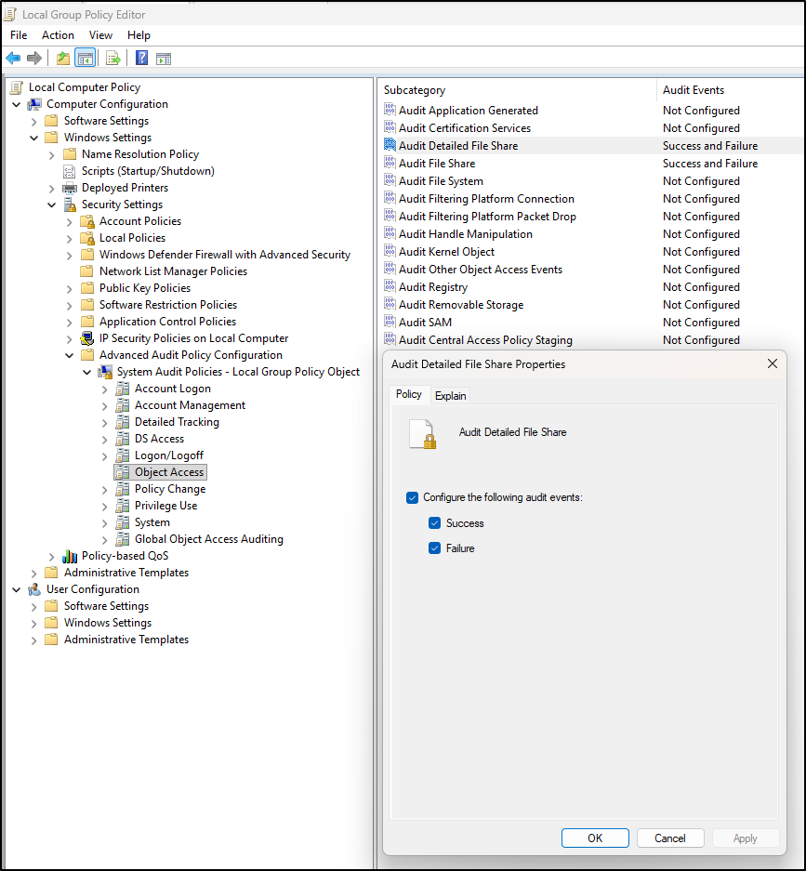The height and width of the screenshot is (871, 806).
Task: Click the Back arrow toolbar icon
Action: coord(13,58)
